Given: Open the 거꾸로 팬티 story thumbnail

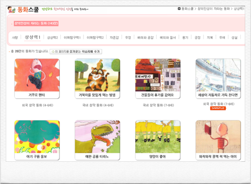Looking at the screenshot, I should coord(37,75).
